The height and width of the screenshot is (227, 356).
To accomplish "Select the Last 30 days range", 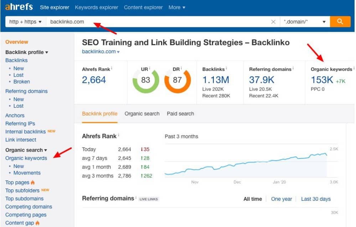I will point(316,199).
